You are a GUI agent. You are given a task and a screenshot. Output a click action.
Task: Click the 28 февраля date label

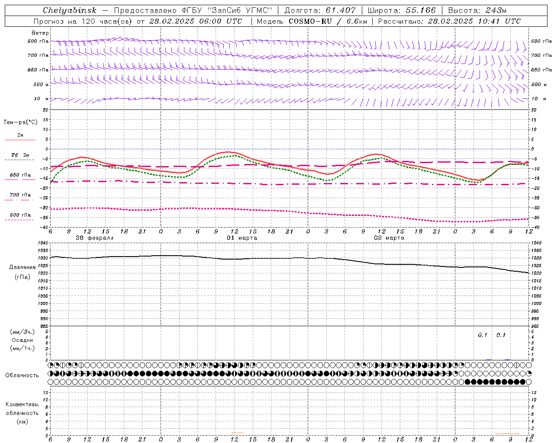click(94, 238)
